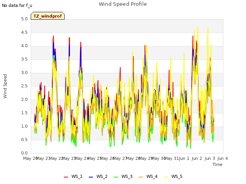Click the 2.5 y-axis tick label
This screenshot has height=184, width=246.
tap(24, 86)
